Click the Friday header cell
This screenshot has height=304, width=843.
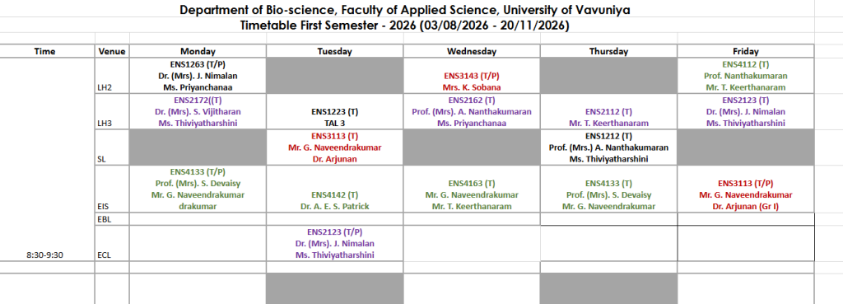pyautogui.click(x=745, y=51)
